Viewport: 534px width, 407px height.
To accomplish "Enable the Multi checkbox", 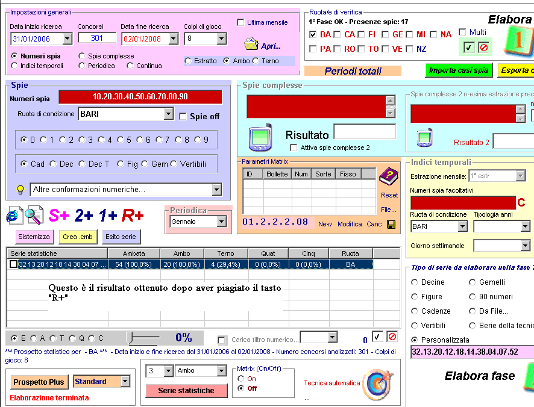I will pyautogui.click(x=462, y=32).
